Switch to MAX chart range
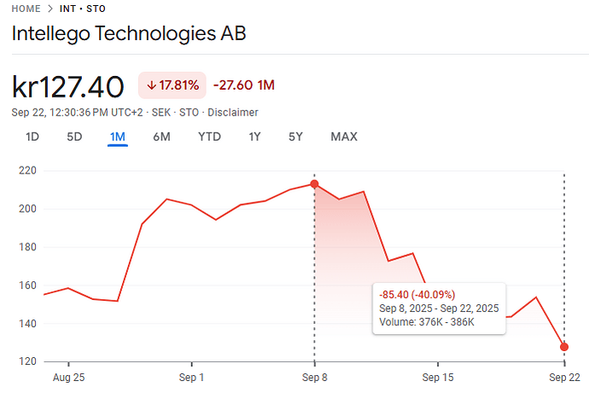Image resolution: width=589 pixels, height=393 pixels. [344, 137]
